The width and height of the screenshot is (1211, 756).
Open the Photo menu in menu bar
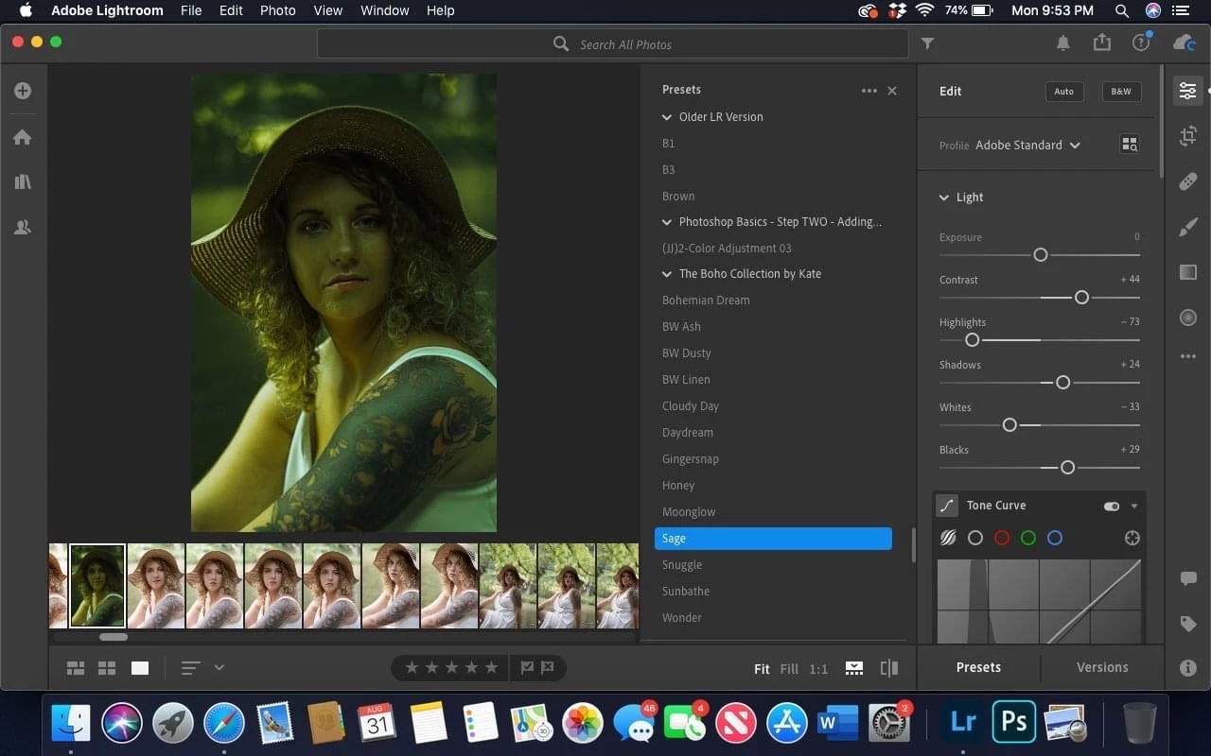(x=277, y=10)
